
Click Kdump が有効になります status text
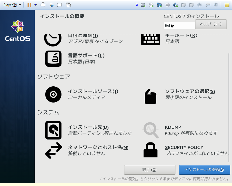[191, 133]
